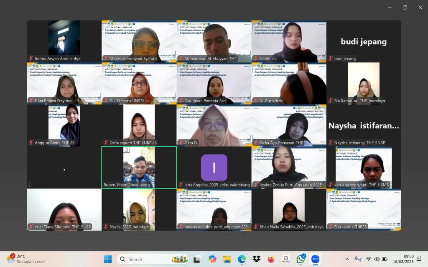428x267 pixels.
Task: Click the Windows Start button
Action: (108, 259)
